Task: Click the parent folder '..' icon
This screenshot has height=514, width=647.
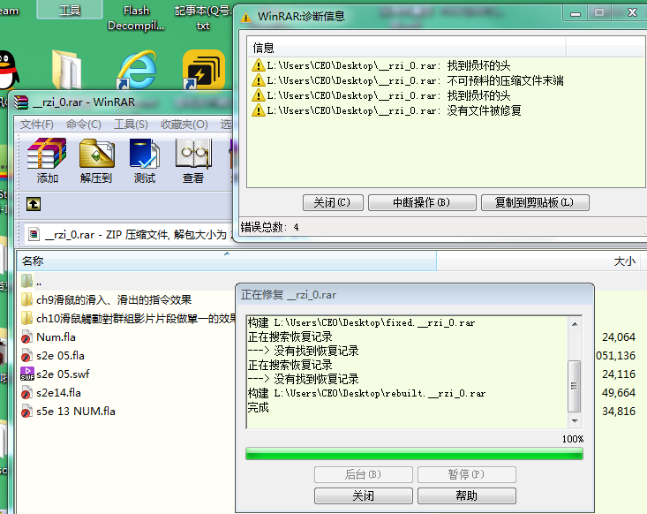Action: pos(26,281)
